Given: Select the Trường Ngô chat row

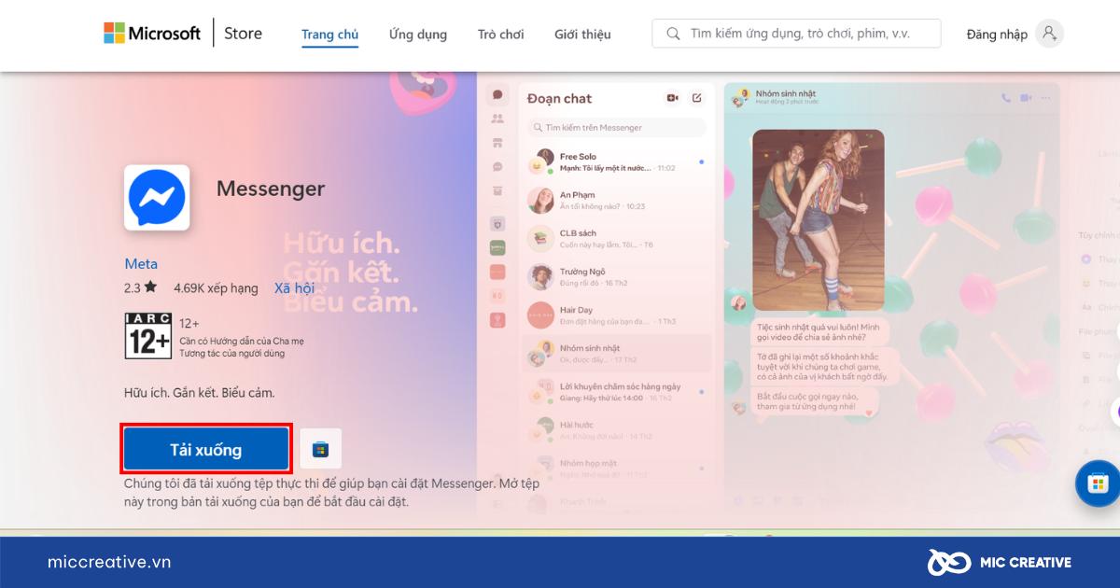Looking at the screenshot, I should click(x=617, y=277).
